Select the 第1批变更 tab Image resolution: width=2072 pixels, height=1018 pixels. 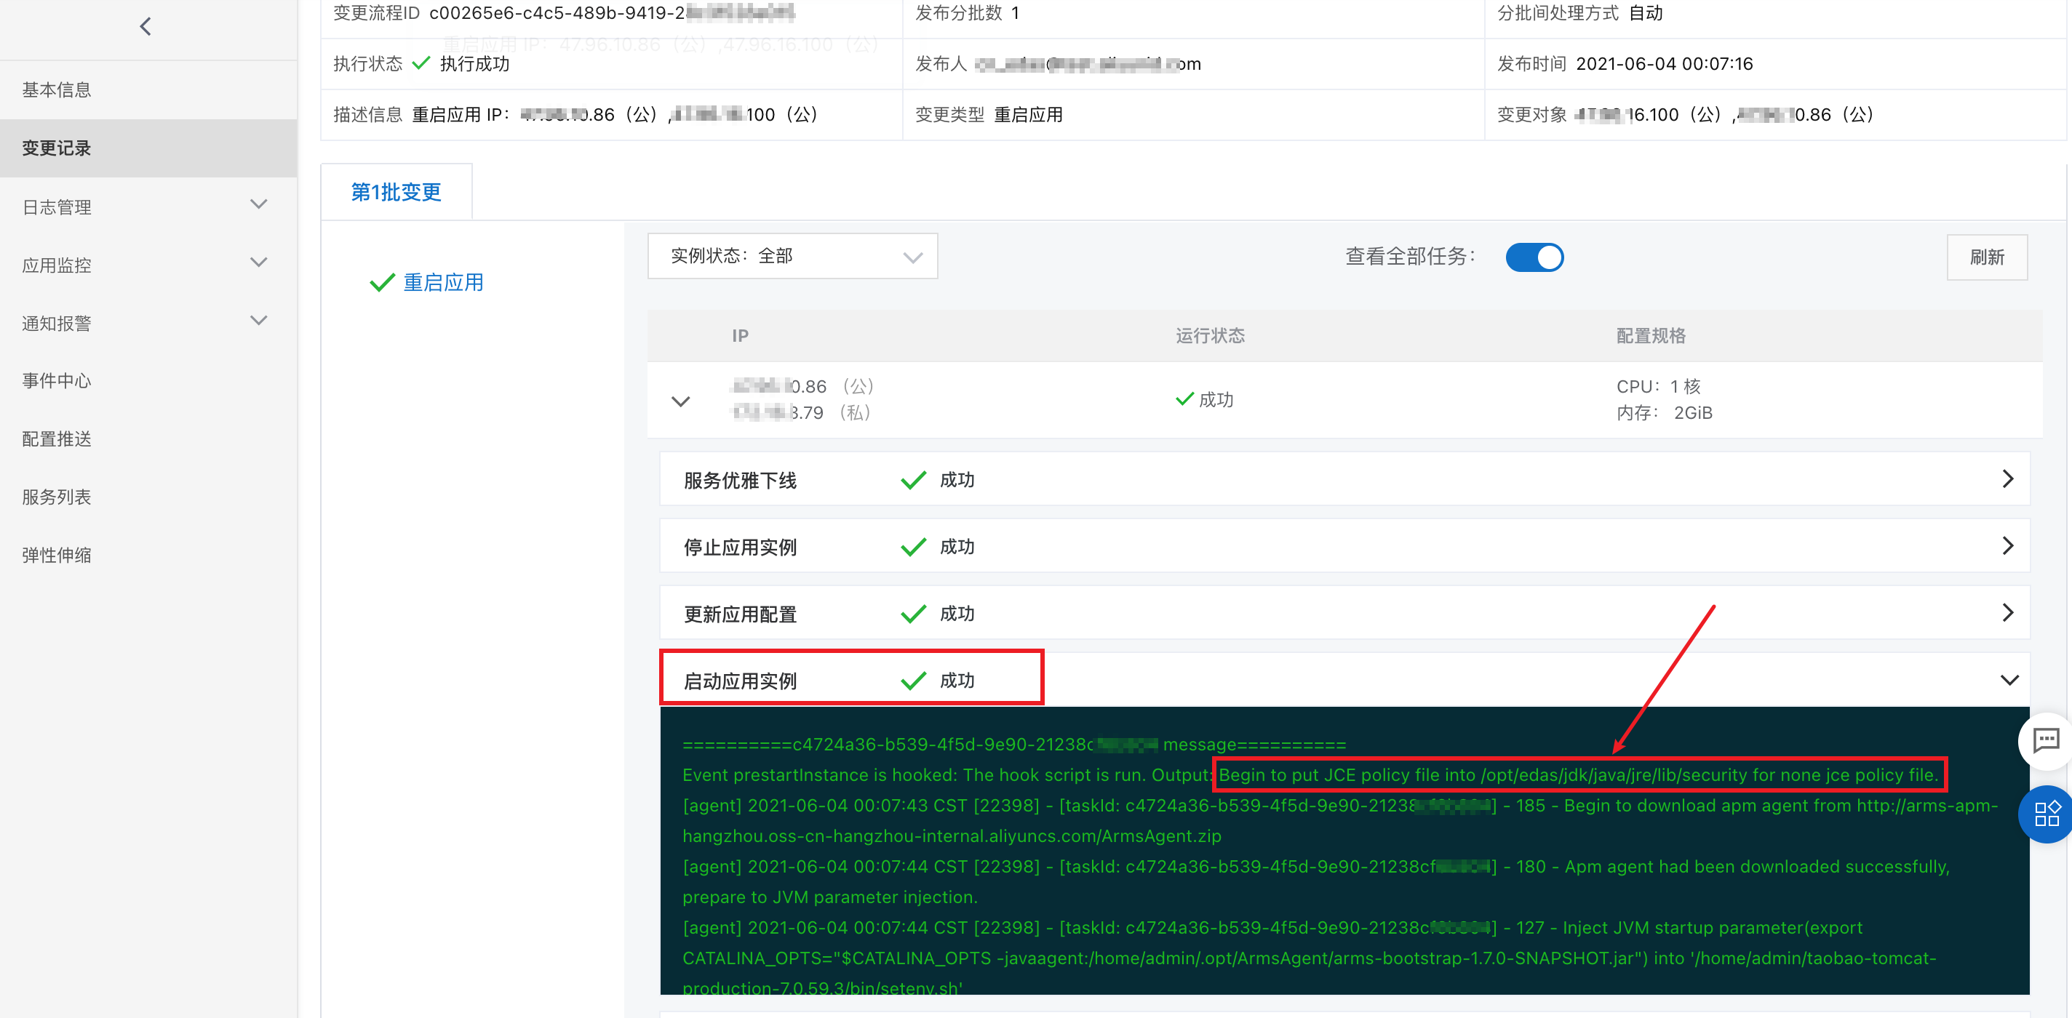click(x=395, y=191)
